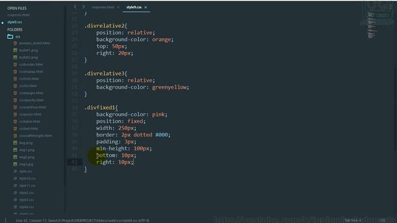Open csswidthheight.html in sidebar
The image size is (397, 223).
coord(35,136)
